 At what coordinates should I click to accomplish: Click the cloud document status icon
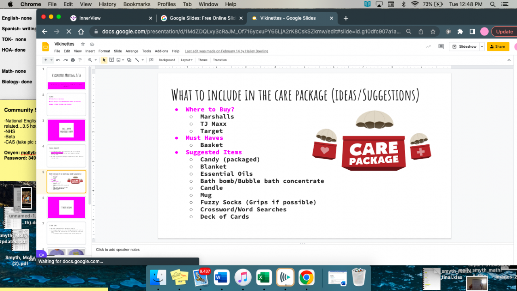click(92, 44)
